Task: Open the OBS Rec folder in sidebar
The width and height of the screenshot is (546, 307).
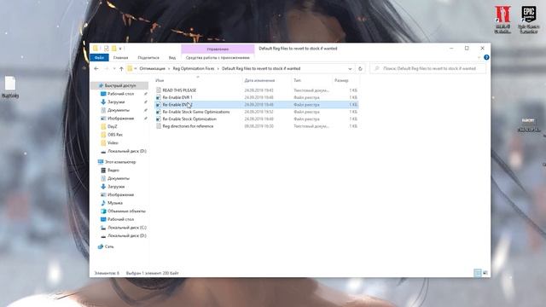Action: click(x=115, y=135)
